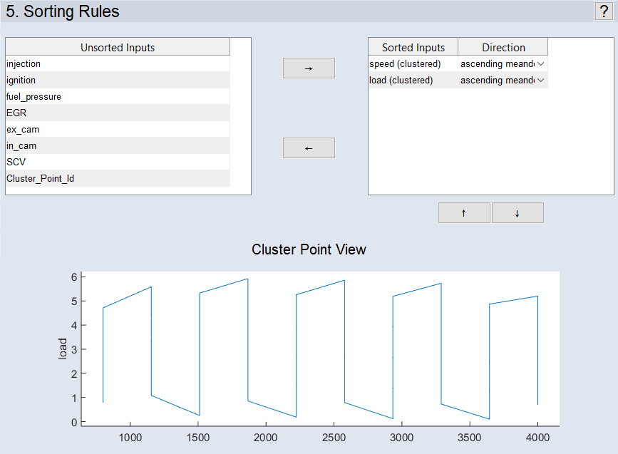This screenshot has width=618, height=454.
Task: Open direction dropdown for speed (clustered)
Action: (540, 64)
